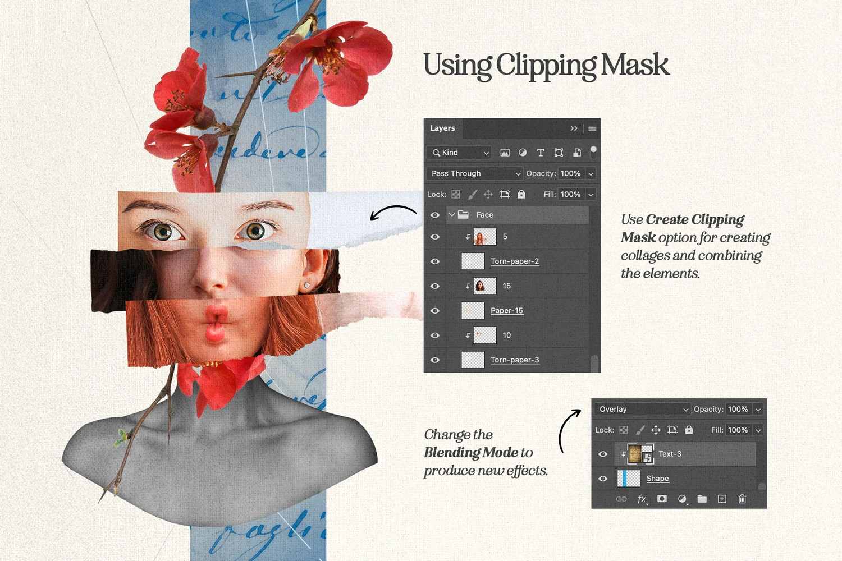This screenshot has height=561, width=842.
Task: Toggle visibility of layer 10
Action: (435, 335)
